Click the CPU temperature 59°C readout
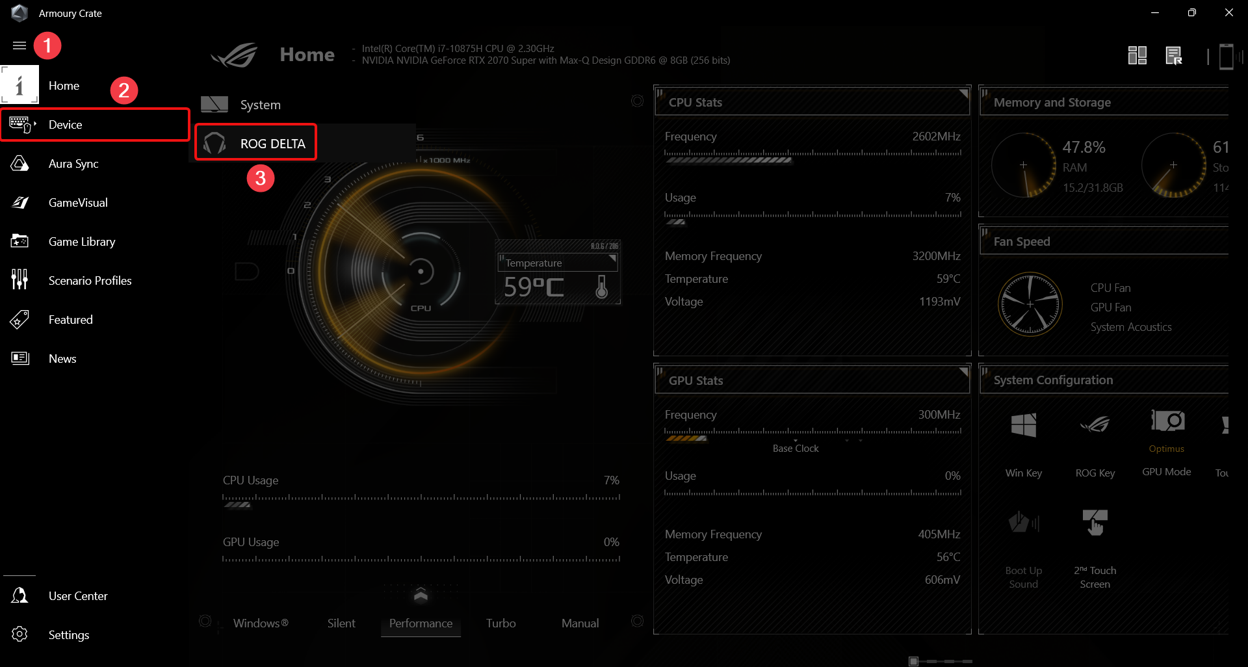1248x667 pixels. click(x=534, y=287)
